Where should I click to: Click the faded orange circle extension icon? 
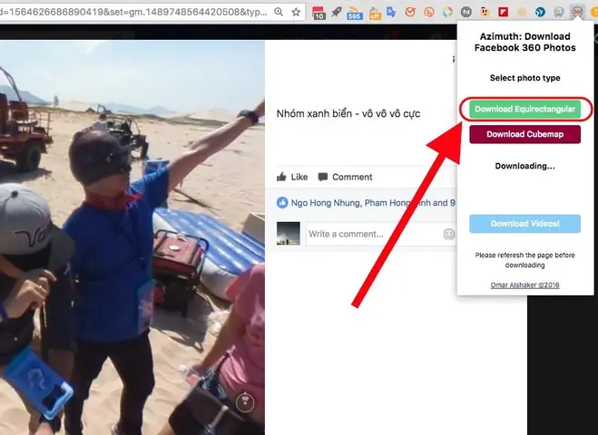point(522,12)
